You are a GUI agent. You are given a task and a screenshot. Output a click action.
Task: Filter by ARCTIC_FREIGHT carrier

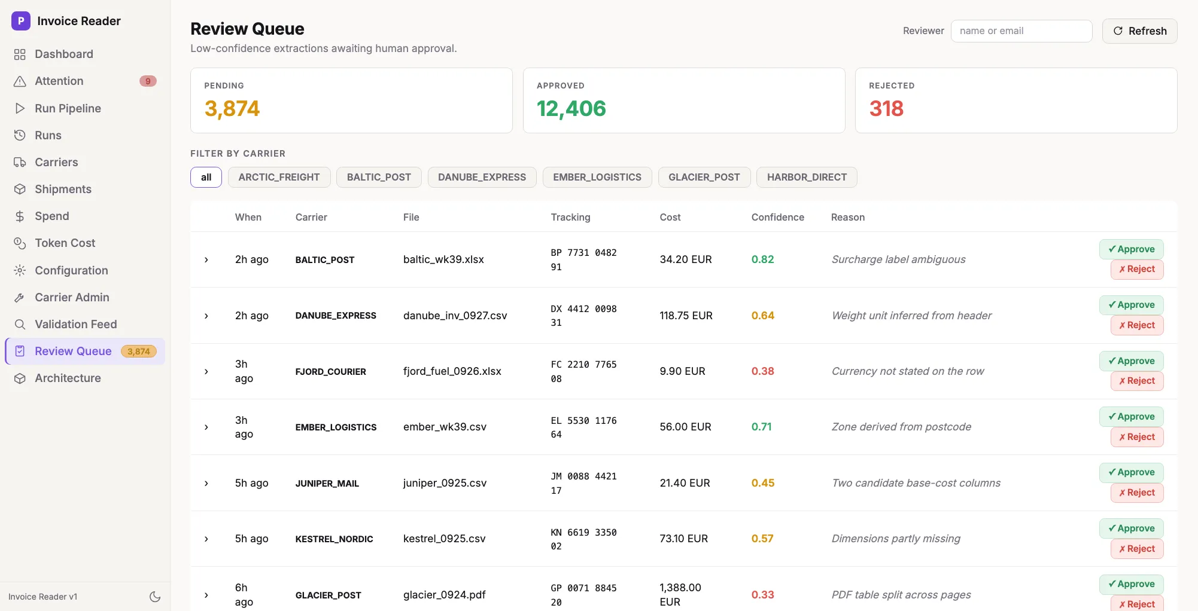pos(279,177)
